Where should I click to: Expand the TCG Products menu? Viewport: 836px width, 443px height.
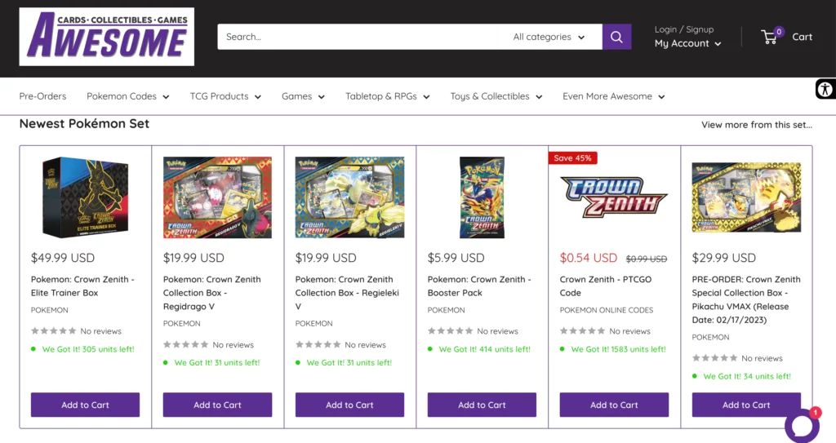coord(225,96)
